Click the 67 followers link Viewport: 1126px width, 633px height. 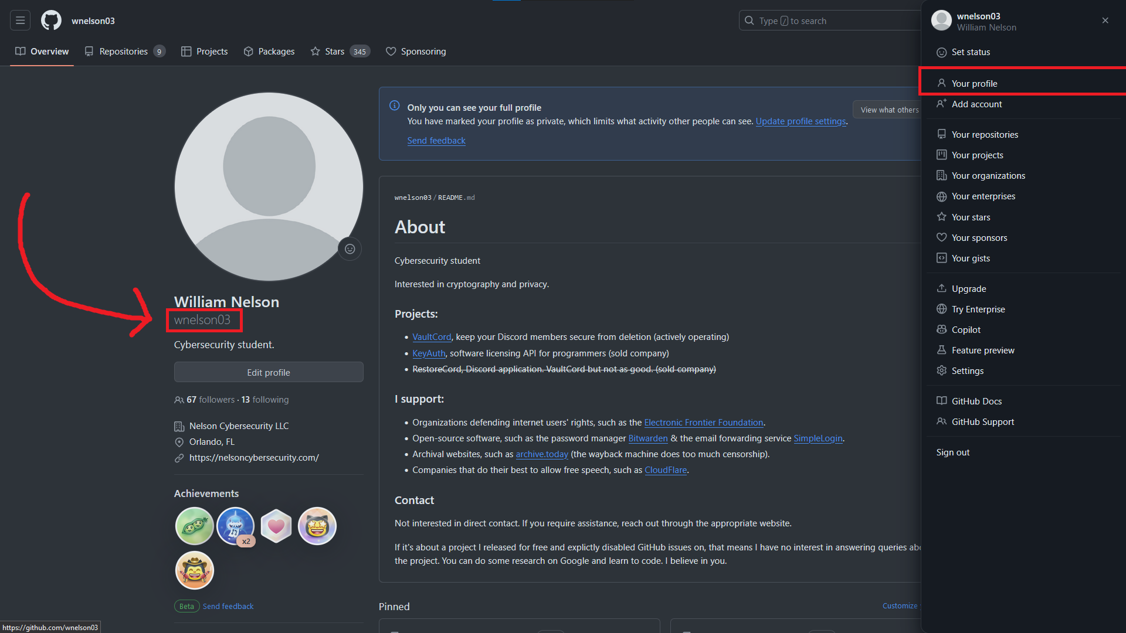[211, 400]
